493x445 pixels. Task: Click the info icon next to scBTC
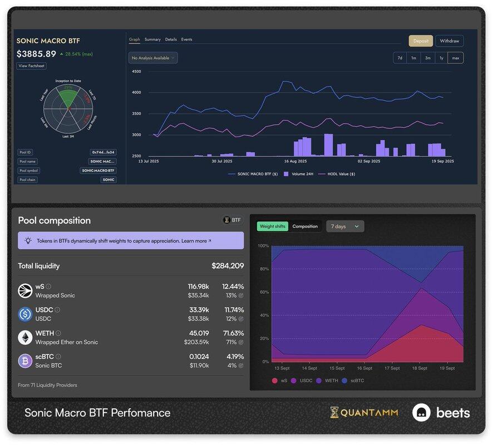tap(58, 357)
